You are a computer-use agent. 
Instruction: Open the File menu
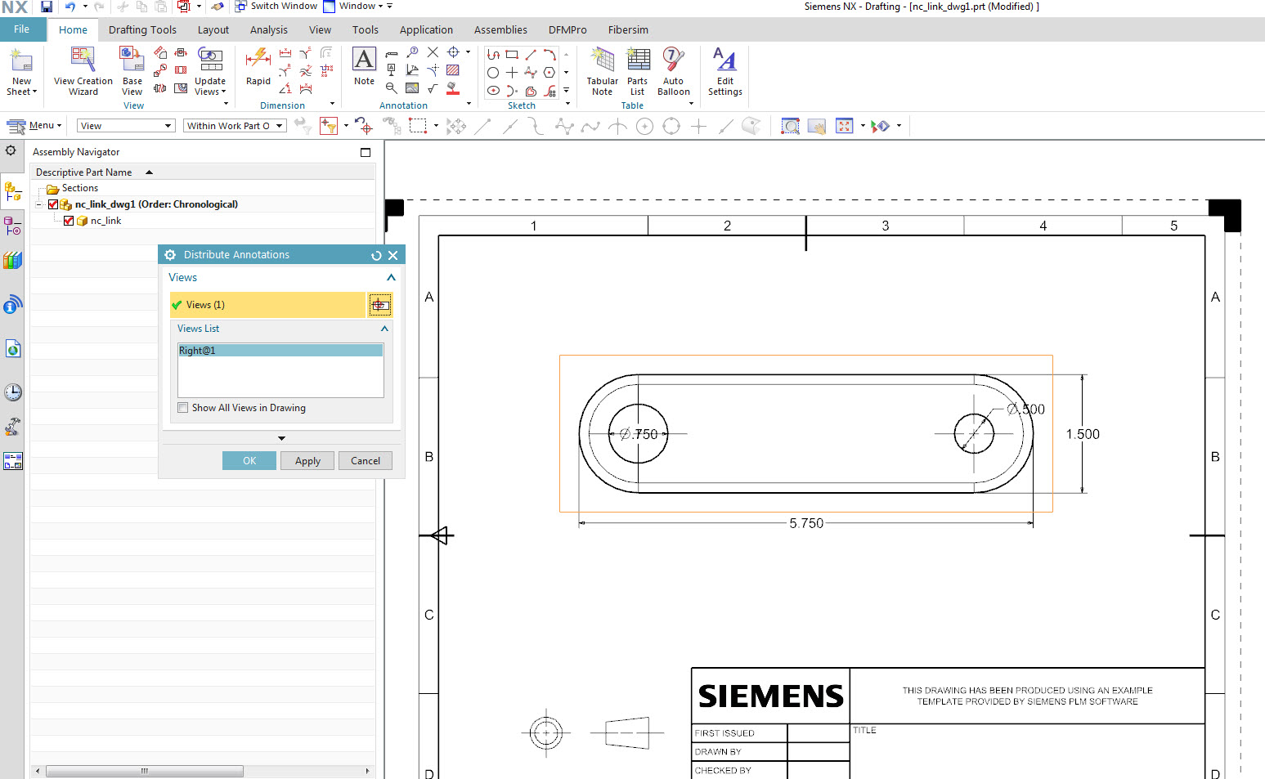pyautogui.click(x=23, y=29)
